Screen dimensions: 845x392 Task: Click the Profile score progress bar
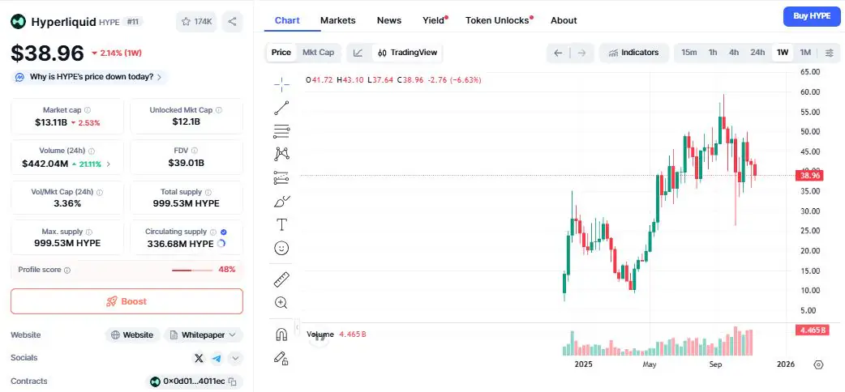[192, 270]
